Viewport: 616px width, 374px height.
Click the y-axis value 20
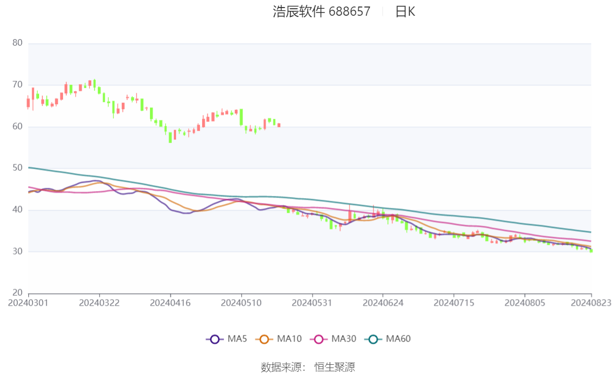pyautogui.click(x=17, y=293)
